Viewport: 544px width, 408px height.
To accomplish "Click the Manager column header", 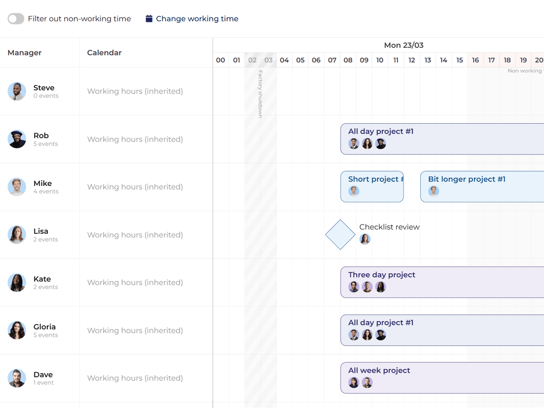I will click(24, 53).
